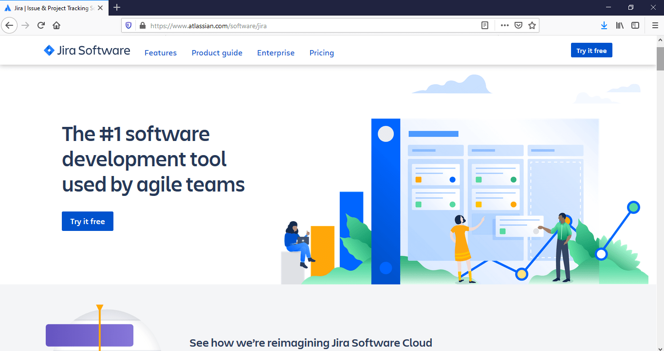Viewport: 664px width, 351px height.
Task: Go forward with the forward arrow
Action: click(x=25, y=25)
